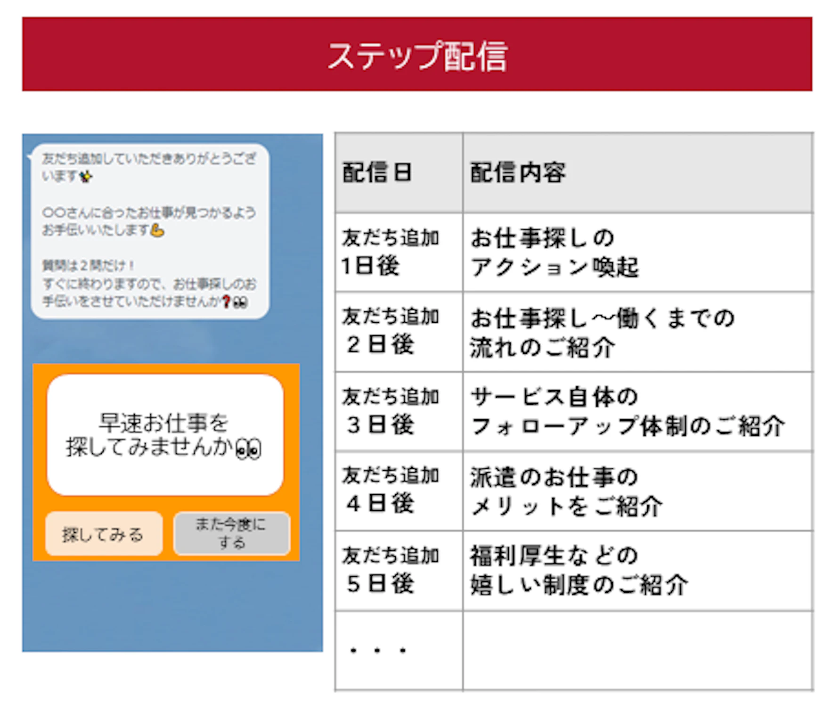The width and height of the screenshot is (831, 718).
Task: Select the 早速お仕事を探してみませんか card
Action: pyautogui.click(x=165, y=435)
